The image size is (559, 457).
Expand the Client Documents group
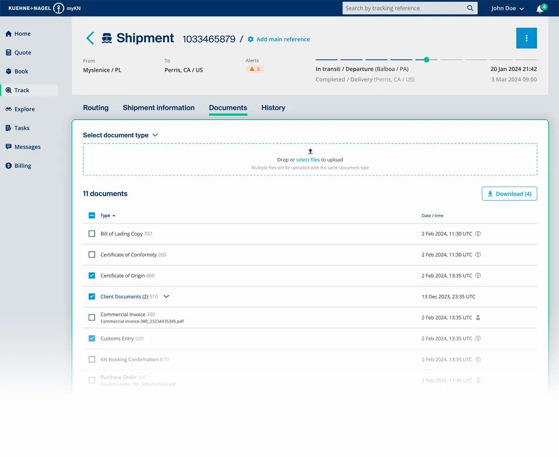(166, 296)
